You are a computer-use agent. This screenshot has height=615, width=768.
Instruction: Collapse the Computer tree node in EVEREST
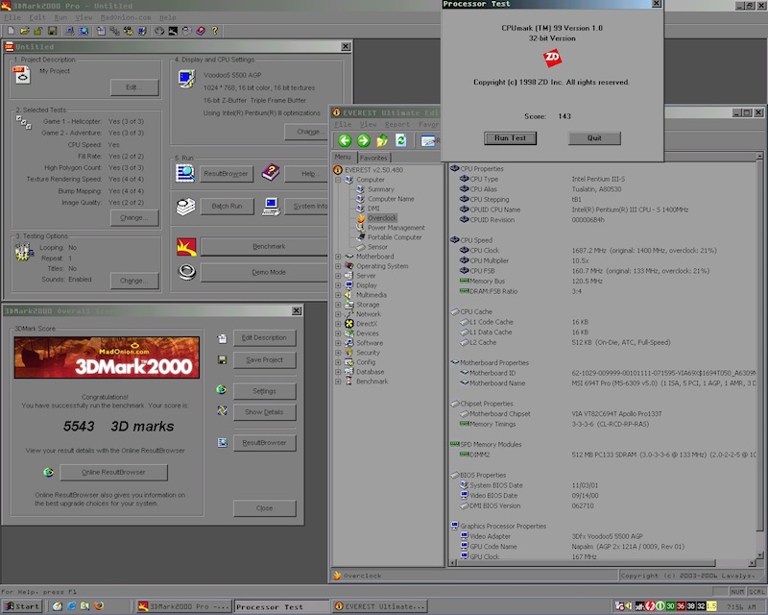[338, 180]
